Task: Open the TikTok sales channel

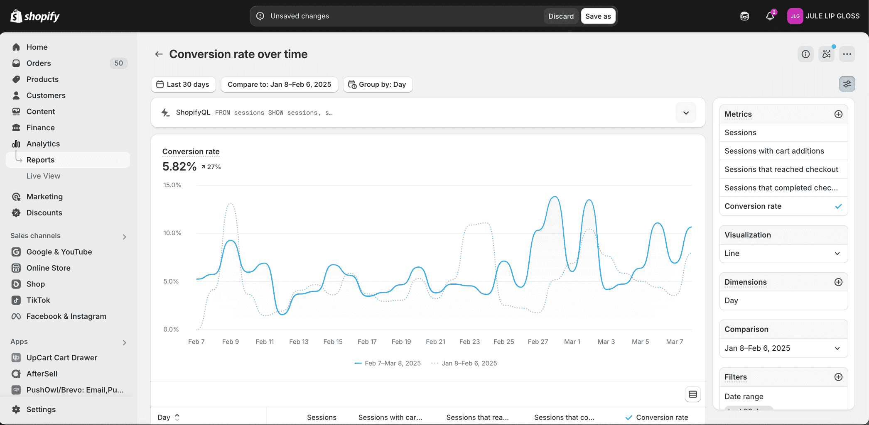Action: [38, 300]
